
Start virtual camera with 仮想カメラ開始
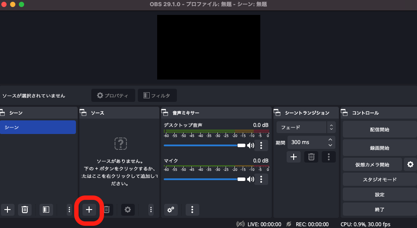point(372,164)
